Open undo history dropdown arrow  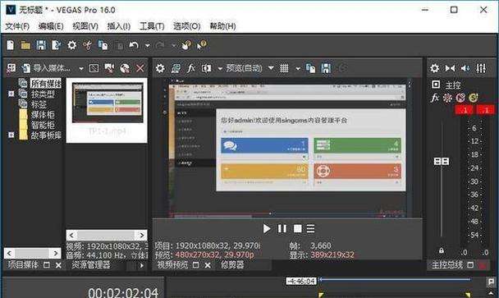tap(148, 45)
